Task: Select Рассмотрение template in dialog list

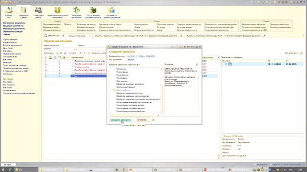Action: pyautogui.click(x=122, y=72)
